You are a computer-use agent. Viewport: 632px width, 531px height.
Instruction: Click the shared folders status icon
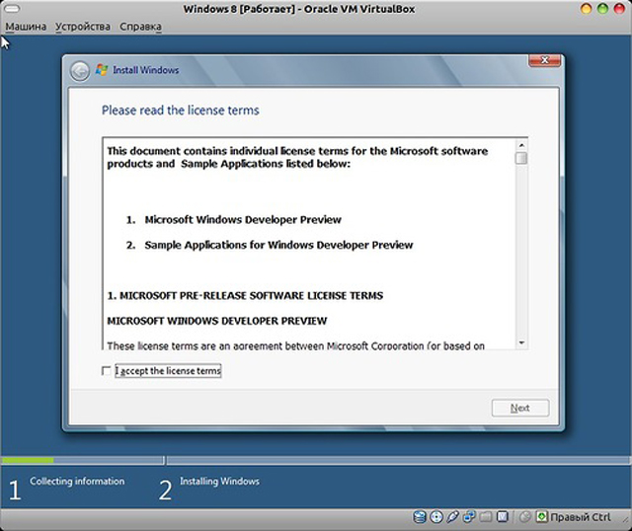[486, 516]
